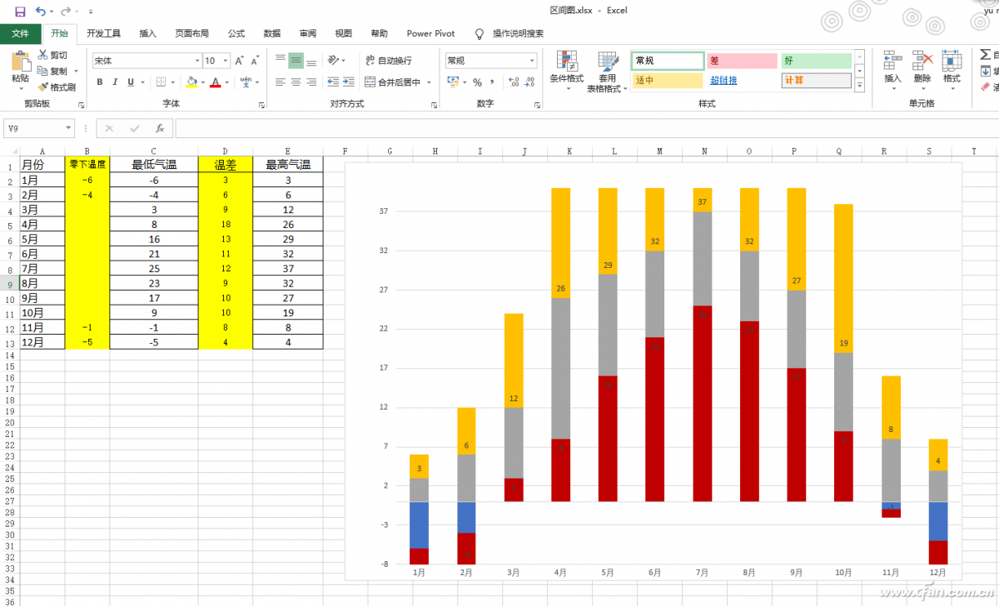The height and width of the screenshot is (606, 999).
Task: Toggle middle vertical alignment
Action: click(296, 61)
